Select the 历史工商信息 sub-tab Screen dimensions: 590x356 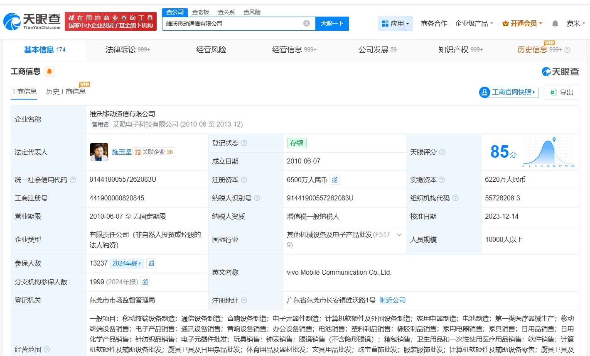point(66,91)
